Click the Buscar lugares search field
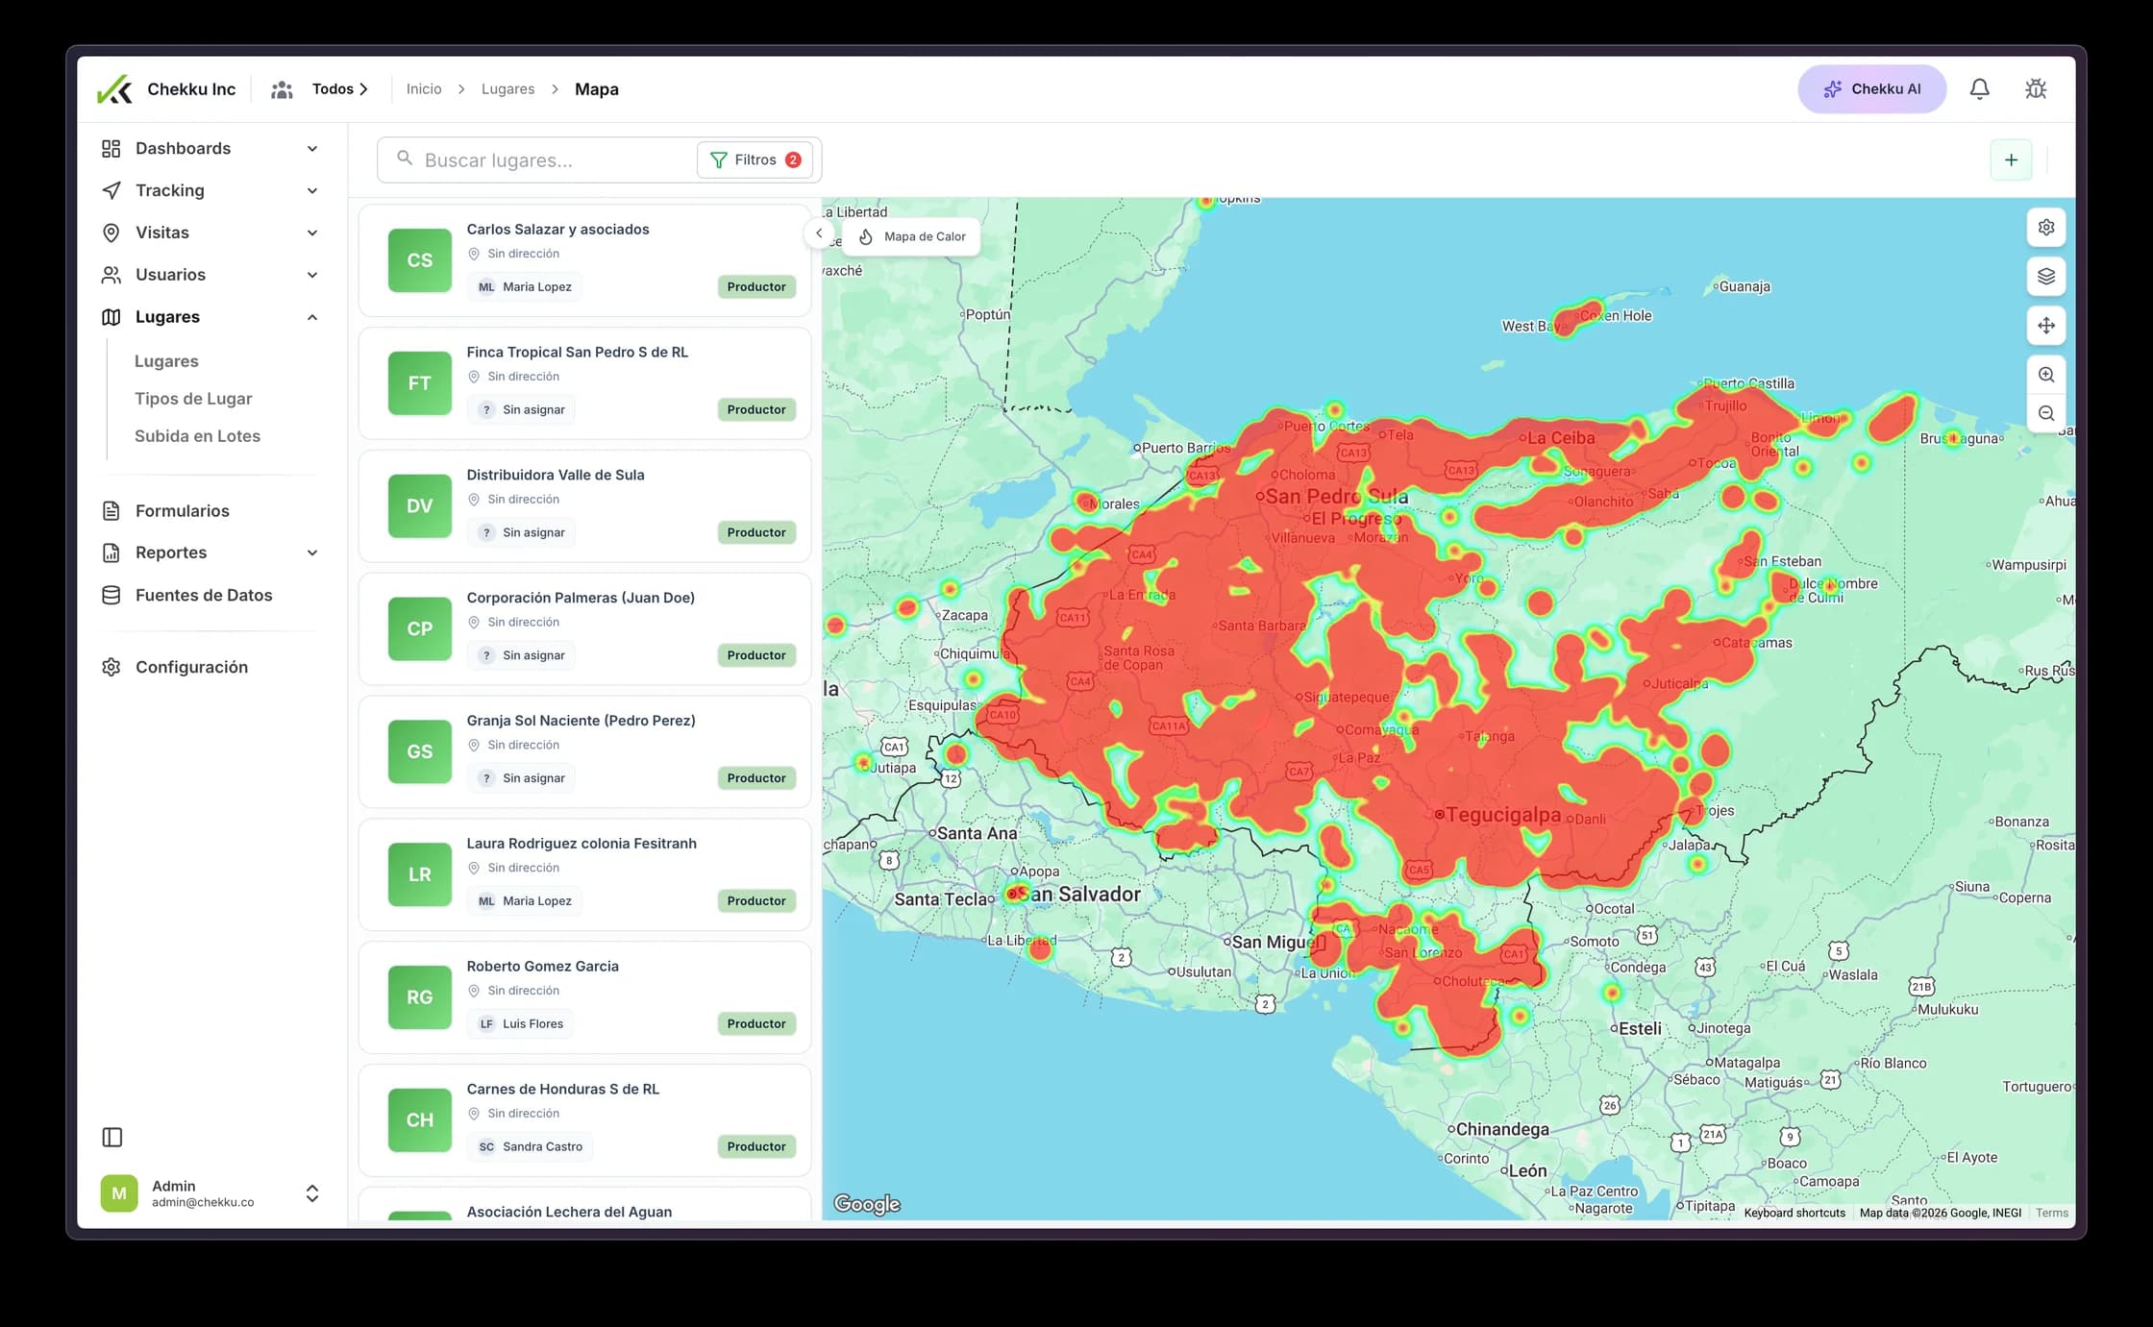This screenshot has width=2153, height=1327. pyautogui.click(x=538, y=160)
